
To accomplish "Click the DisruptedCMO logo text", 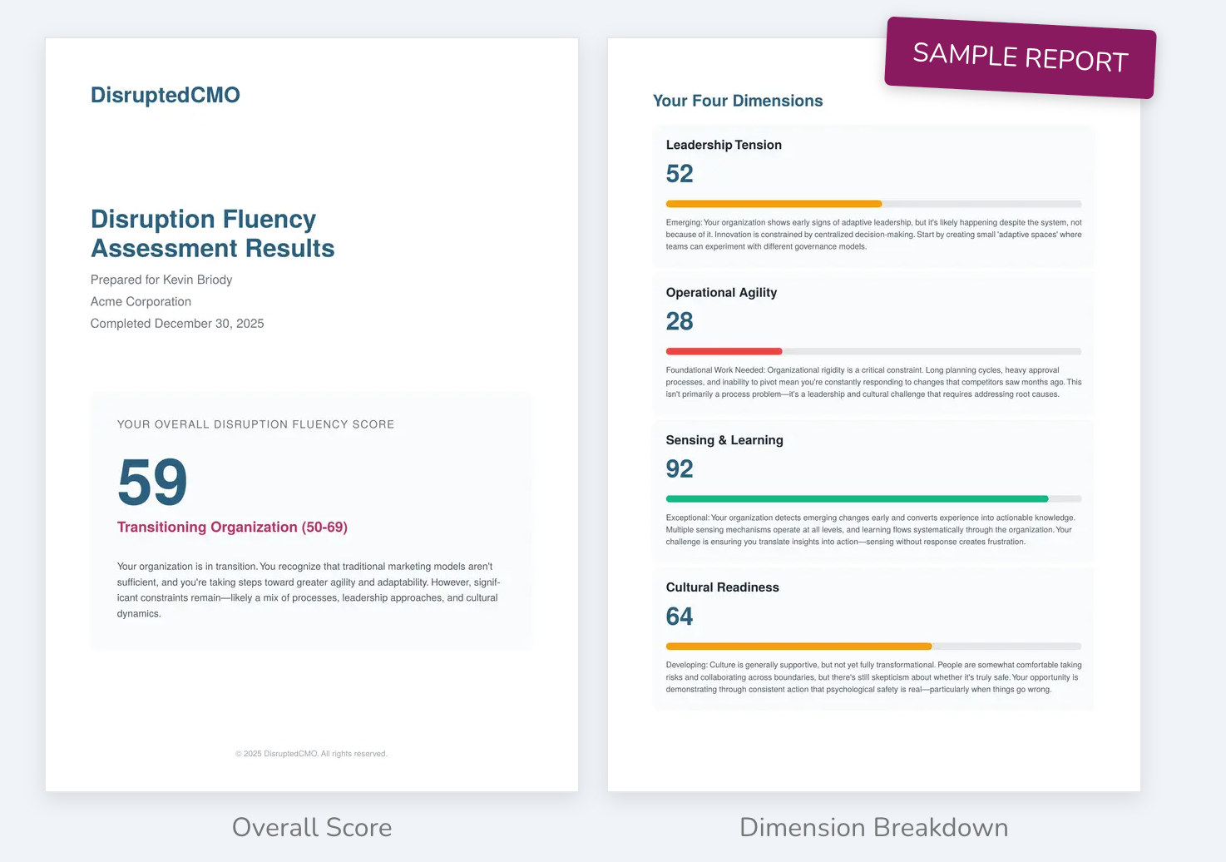I will pos(165,95).
